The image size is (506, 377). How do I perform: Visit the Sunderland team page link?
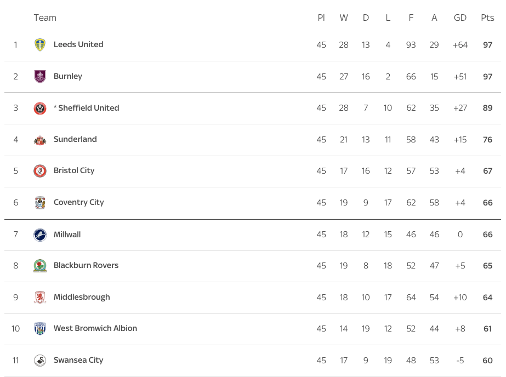pos(75,139)
